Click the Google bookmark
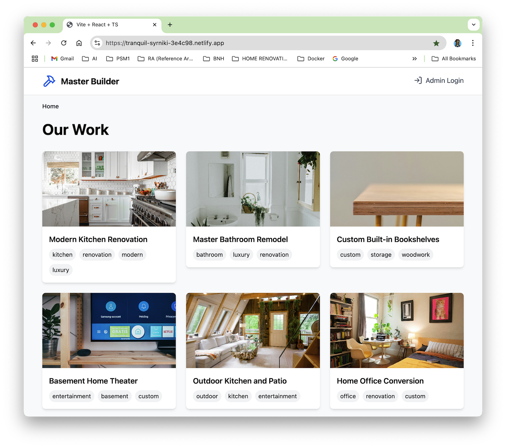This screenshot has height=448, width=506. 345,58
